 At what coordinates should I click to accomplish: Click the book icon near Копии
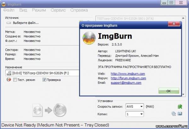(x=180, y=114)
